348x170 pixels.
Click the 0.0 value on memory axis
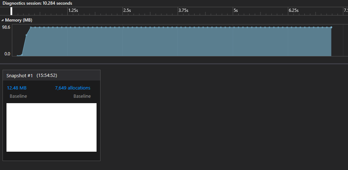click(x=7, y=54)
